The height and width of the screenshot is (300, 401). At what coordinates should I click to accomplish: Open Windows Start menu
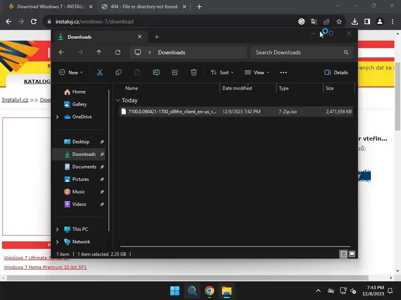tap(175, 291)
